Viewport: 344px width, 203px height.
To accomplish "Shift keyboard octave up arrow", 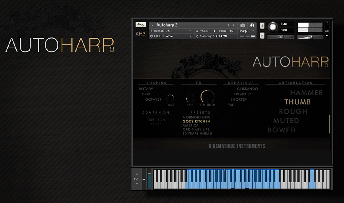I will [136, 174].
